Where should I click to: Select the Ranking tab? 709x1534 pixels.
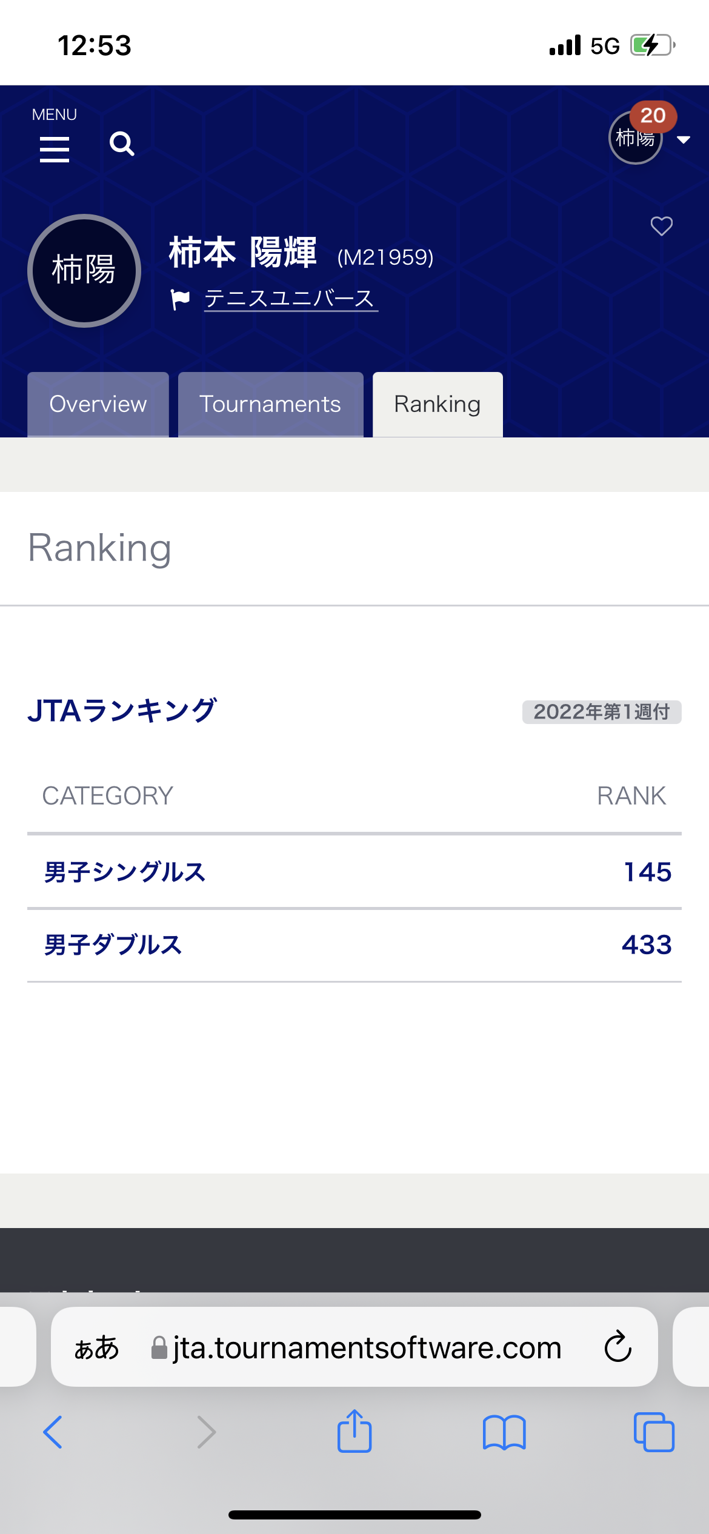point(438,404)
